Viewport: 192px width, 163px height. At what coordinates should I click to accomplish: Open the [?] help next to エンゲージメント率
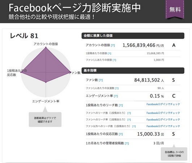116,96
